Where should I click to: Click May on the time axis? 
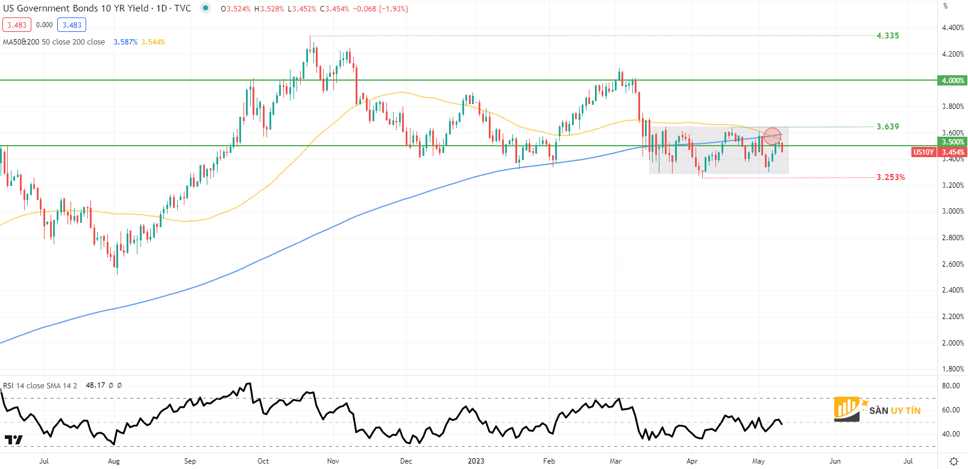758,461
